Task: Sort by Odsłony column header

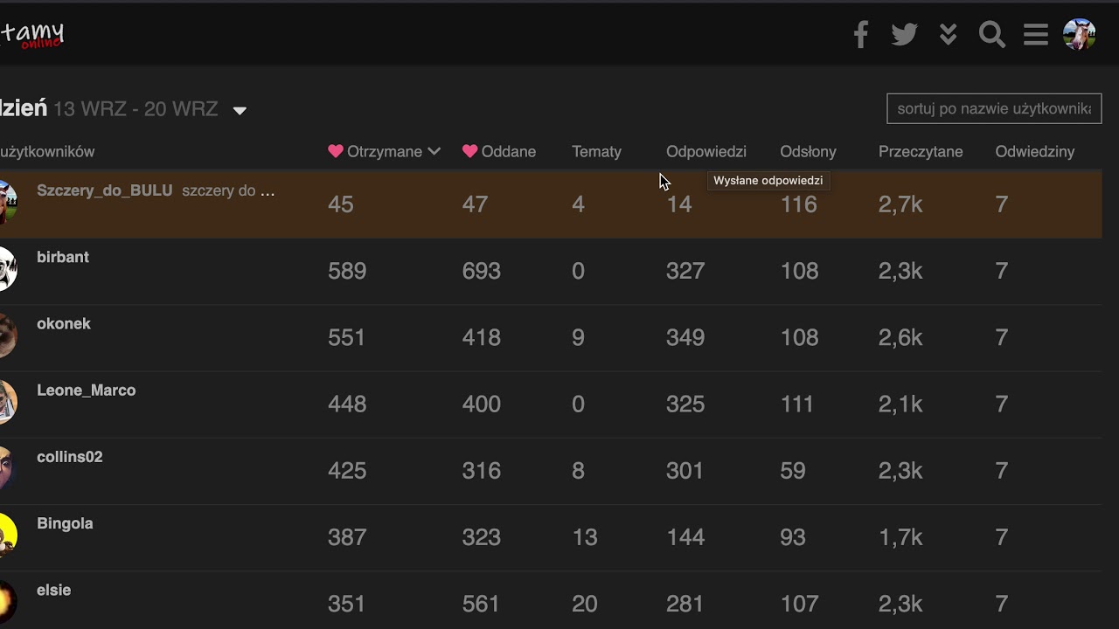Action: 808,152
